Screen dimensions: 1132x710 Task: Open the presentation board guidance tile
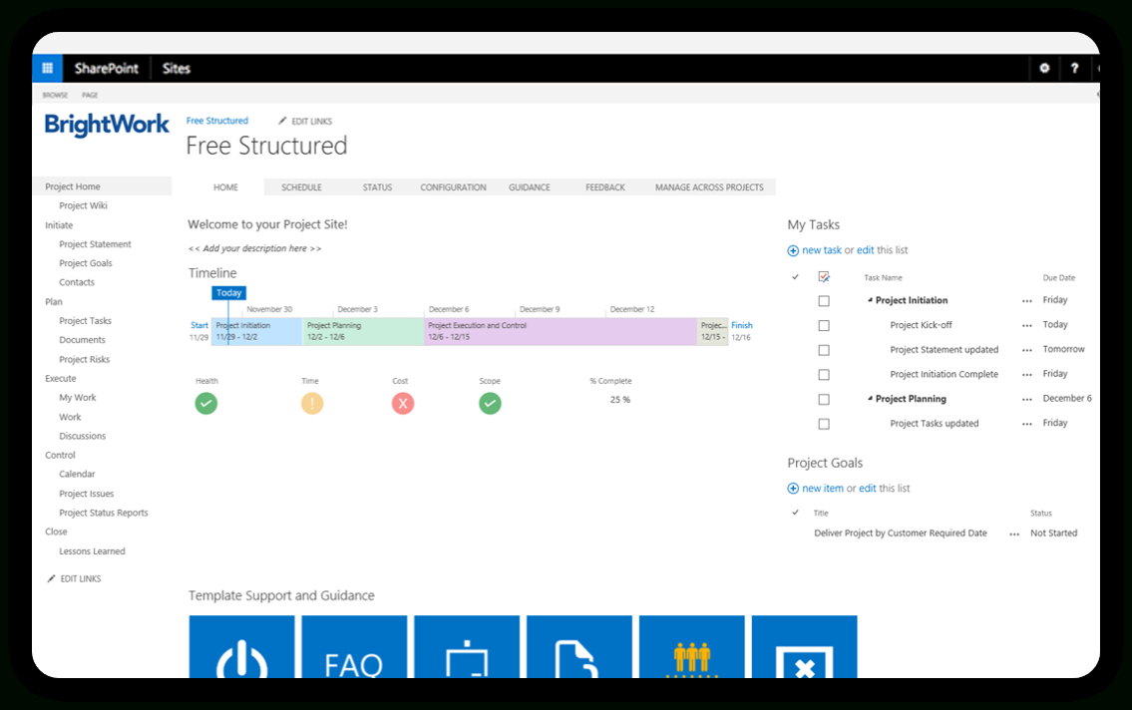(467, 646)
